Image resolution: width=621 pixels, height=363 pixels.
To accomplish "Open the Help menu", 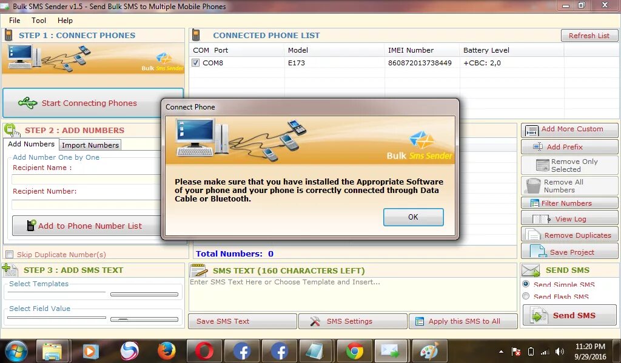I will tap(65, 21).
